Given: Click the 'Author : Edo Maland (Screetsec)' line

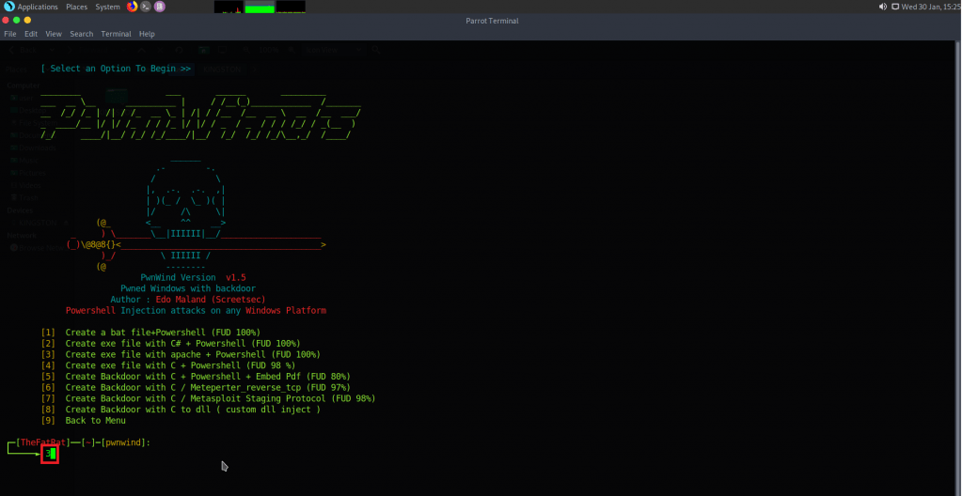Looking at the screenshot, I should (x=188, y=300).
